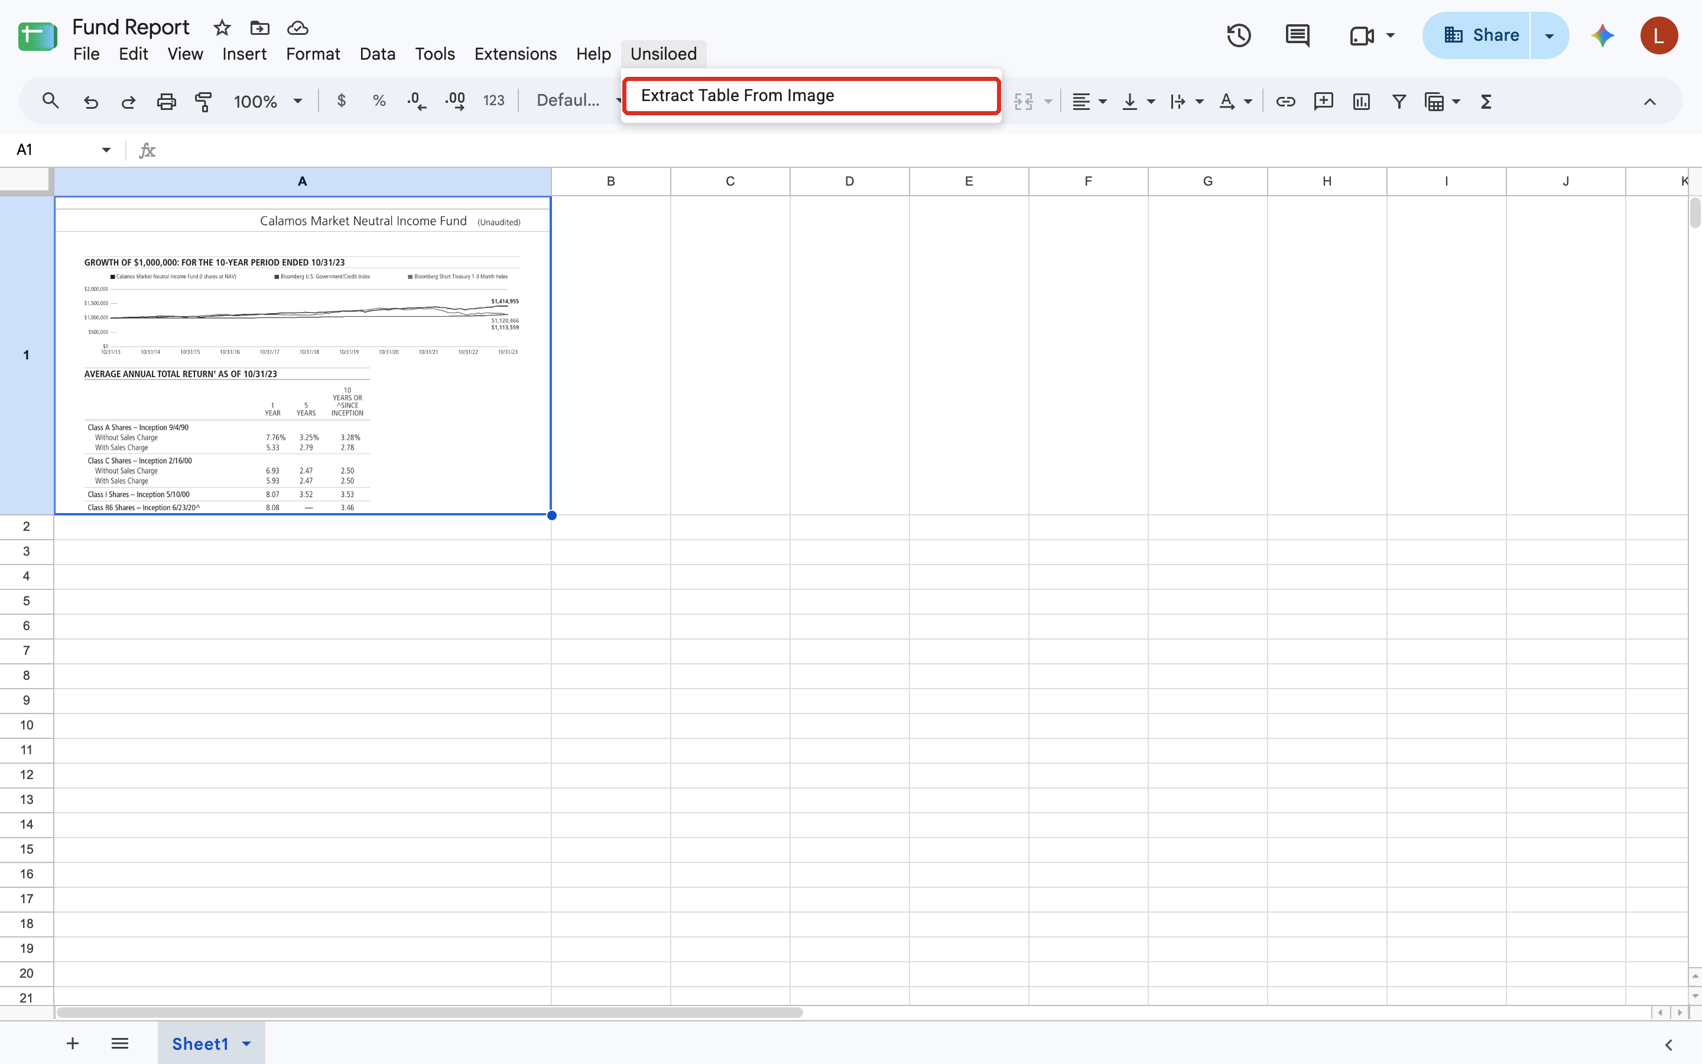The image size is (1702, 1064).
Task: Click the video meeting camera icon
Action: 1362,35
